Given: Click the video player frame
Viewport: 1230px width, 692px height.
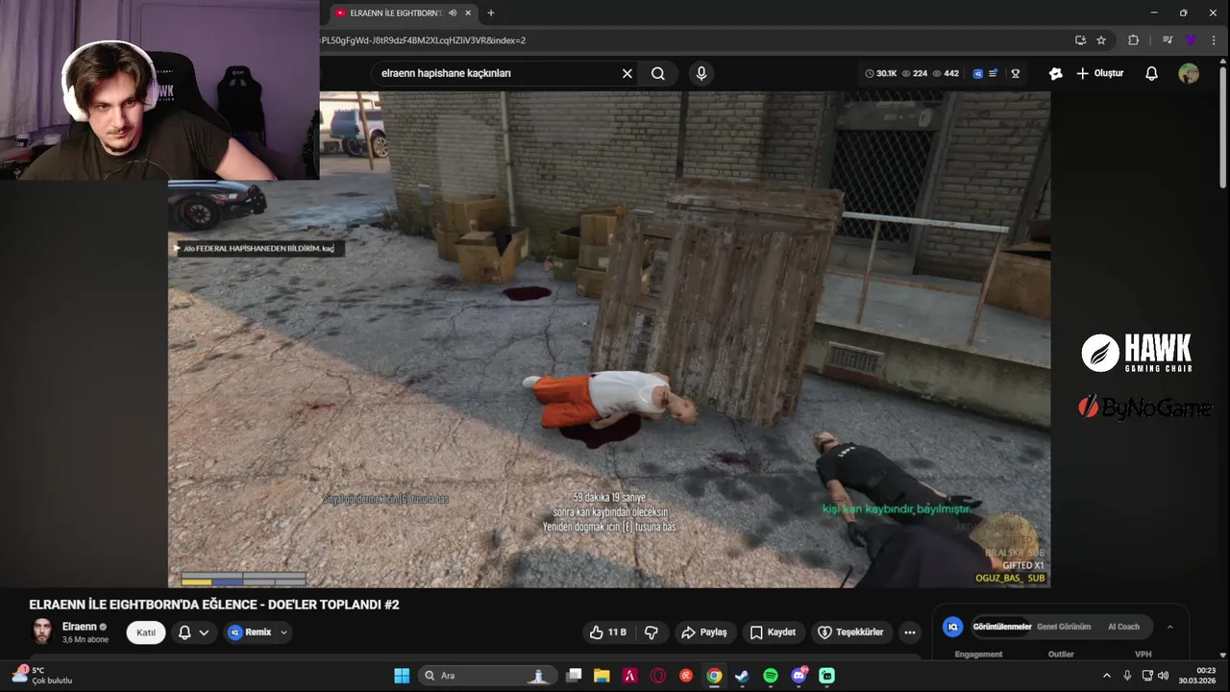Looking at the screenshot, I should pyautogui.click(x=608, y=339).
